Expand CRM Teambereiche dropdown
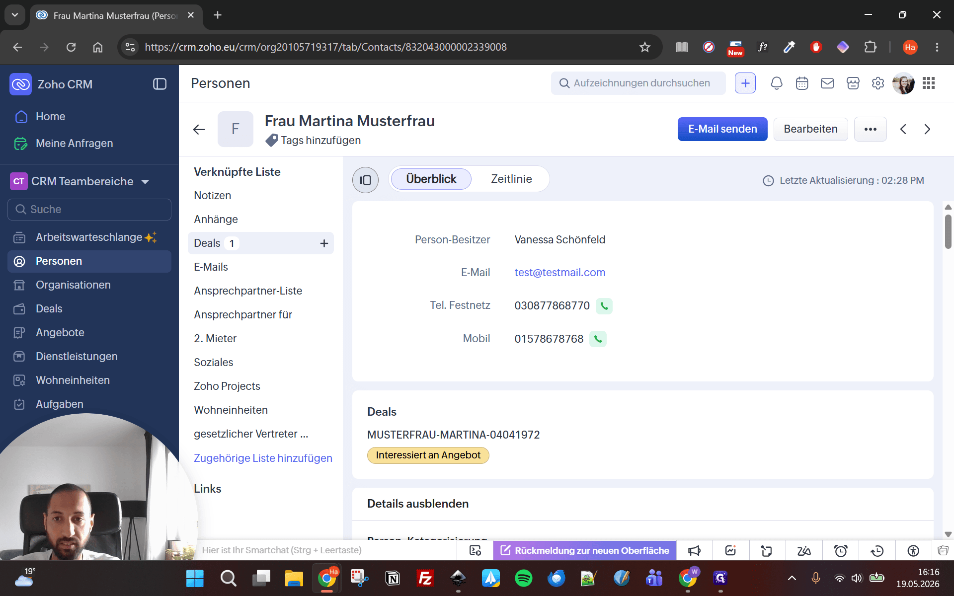 pos(145,182)
